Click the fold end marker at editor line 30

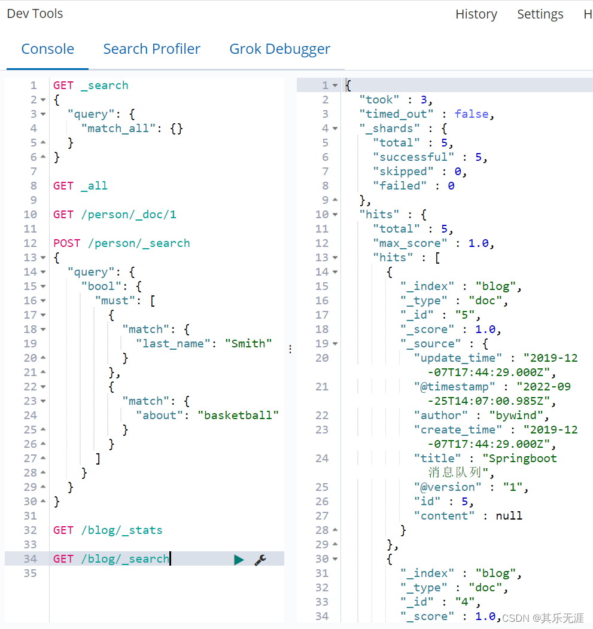[x=43, y=502]
